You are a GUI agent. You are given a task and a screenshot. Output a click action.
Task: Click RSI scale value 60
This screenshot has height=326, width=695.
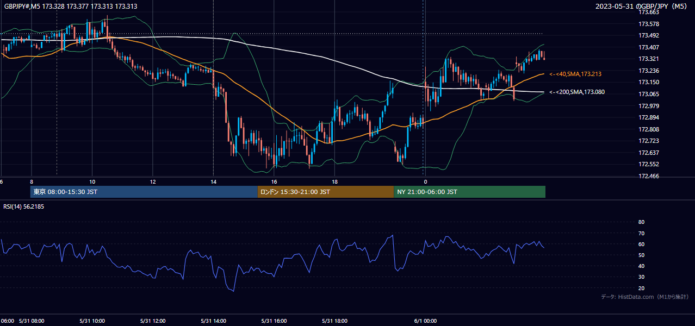(x=641, y=244)
